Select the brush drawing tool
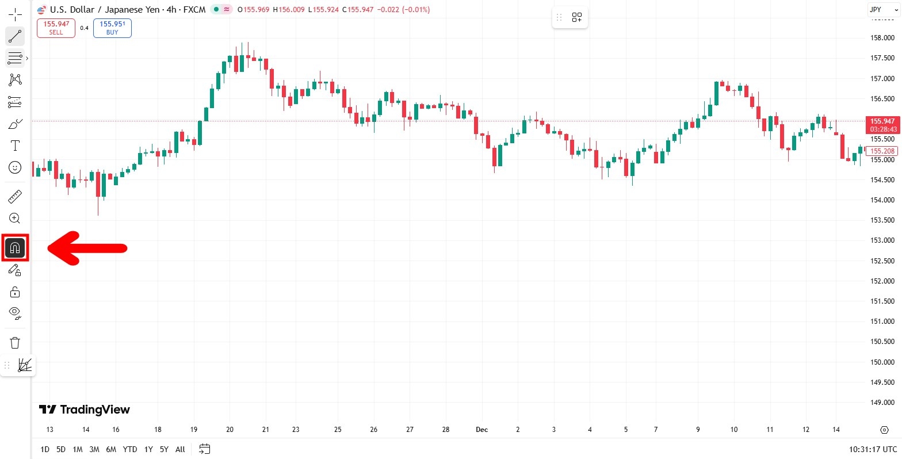This screenshot has height=459, width=902. 15,124
